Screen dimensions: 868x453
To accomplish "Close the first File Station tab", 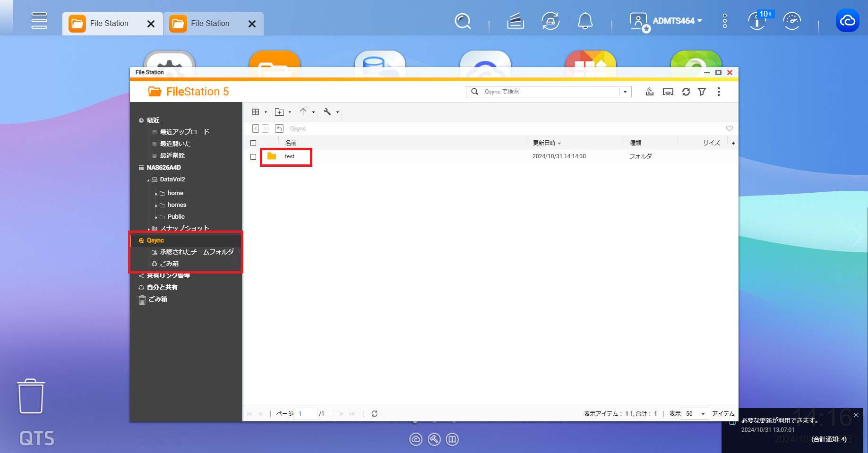I will click(151, 24).
